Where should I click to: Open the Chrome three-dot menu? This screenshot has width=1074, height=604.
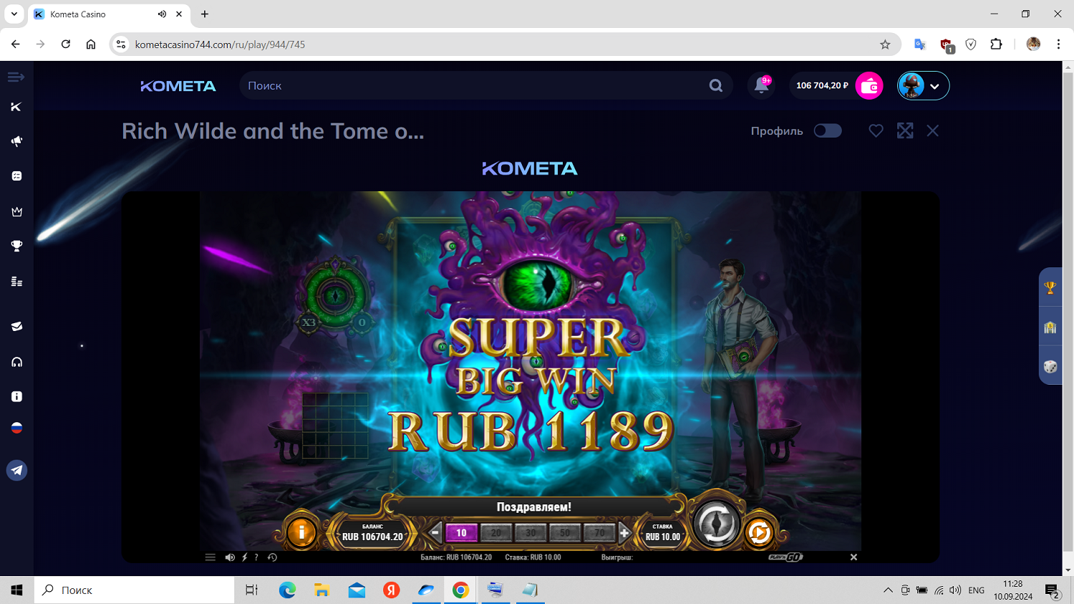(1058, 44)
